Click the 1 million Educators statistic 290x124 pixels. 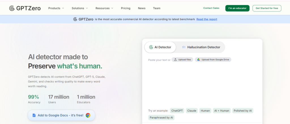tap(86, 99)
